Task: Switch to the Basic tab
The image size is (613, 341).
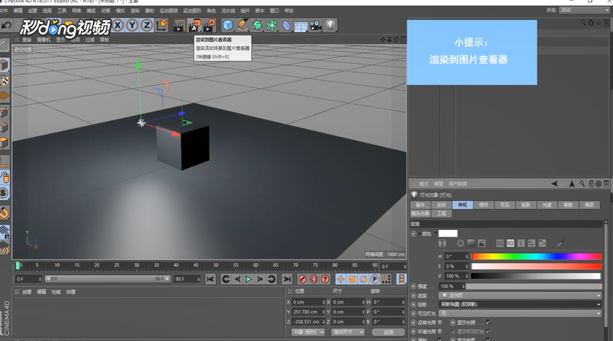Action: click(420, 205)
